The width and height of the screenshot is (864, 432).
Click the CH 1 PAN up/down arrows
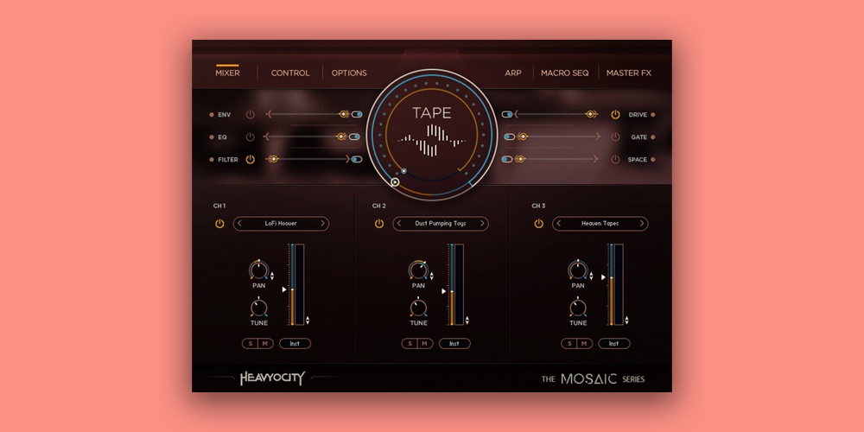[271, 276]
